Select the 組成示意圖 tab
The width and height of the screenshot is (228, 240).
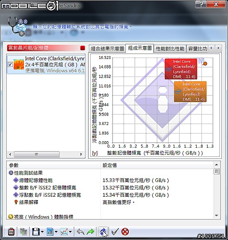pos(140,48)
